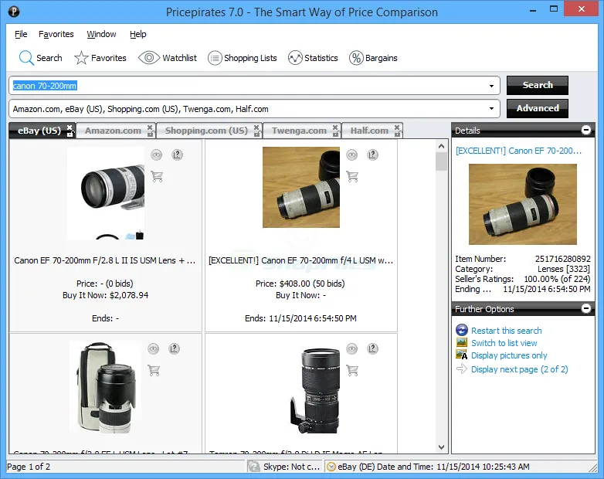Toggle the lock on Amazon.com tab
The height and width of the screenshot is (479, 604).
pos(150,134)
